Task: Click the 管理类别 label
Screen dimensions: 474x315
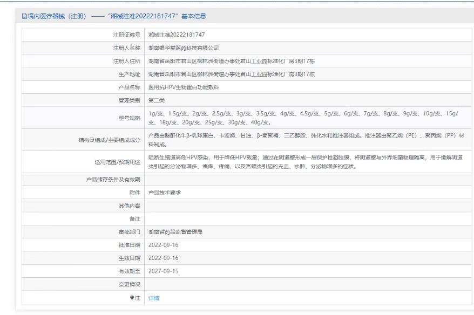Action: click(130, 100)
